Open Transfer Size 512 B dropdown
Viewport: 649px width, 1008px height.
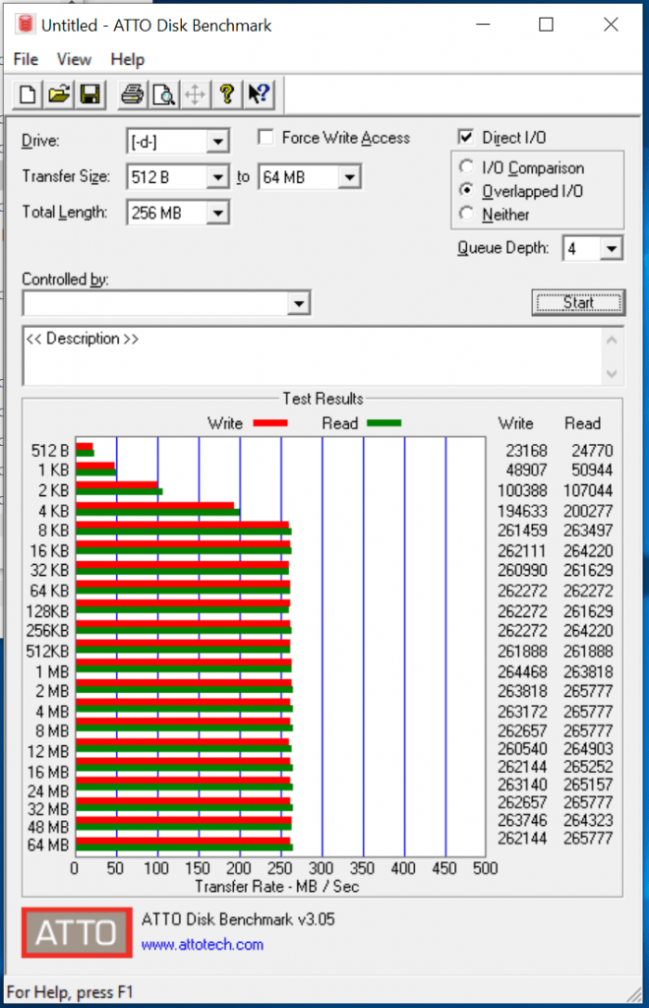(217, 177)
